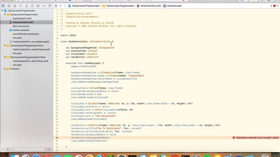
Task: Collapse TipCalculatorProgrammatic group folder
Action: click(x=5, y=14)
